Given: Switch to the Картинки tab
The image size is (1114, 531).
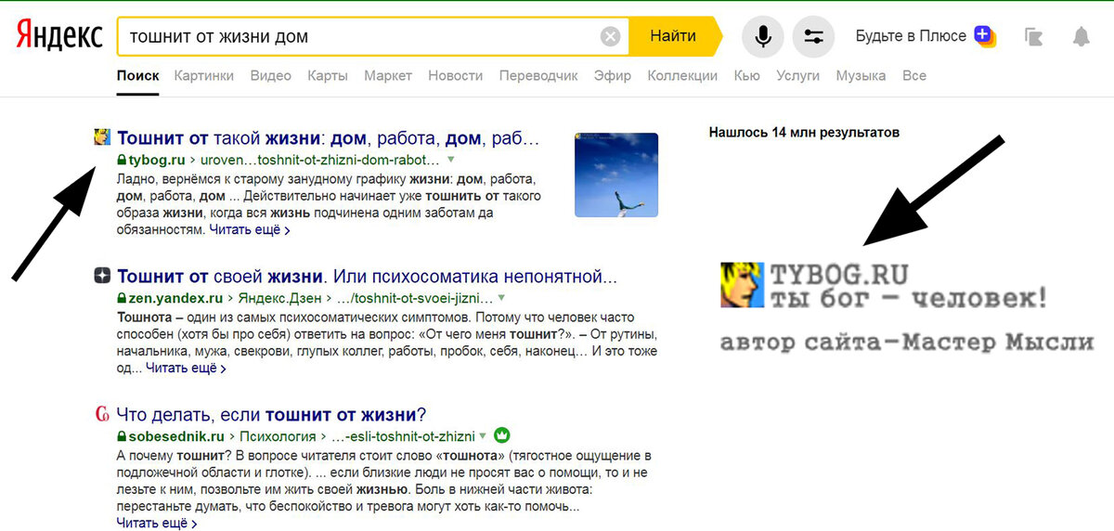Looking at the screenshot, I should pos(204,76).
